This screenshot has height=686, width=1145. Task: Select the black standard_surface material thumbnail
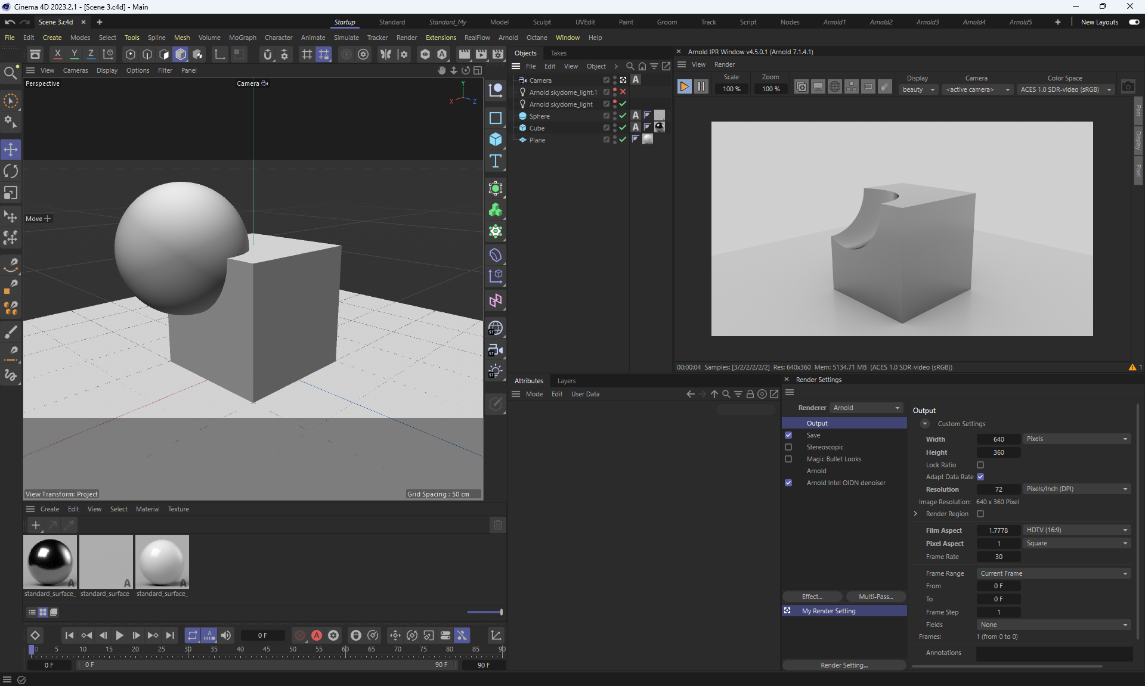(x=50, y=561)
